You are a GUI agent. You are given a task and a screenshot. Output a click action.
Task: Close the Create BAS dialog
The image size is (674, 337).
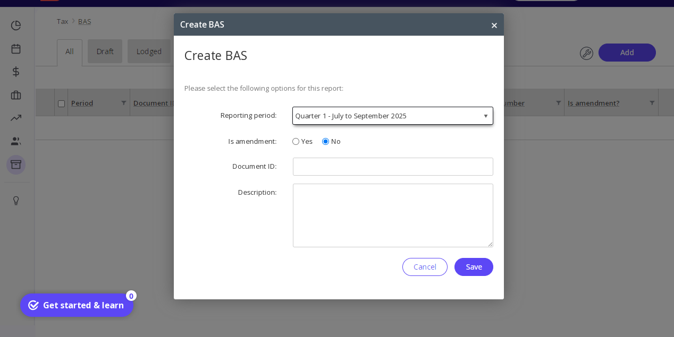pyautogui.click(x=494, y=25)
